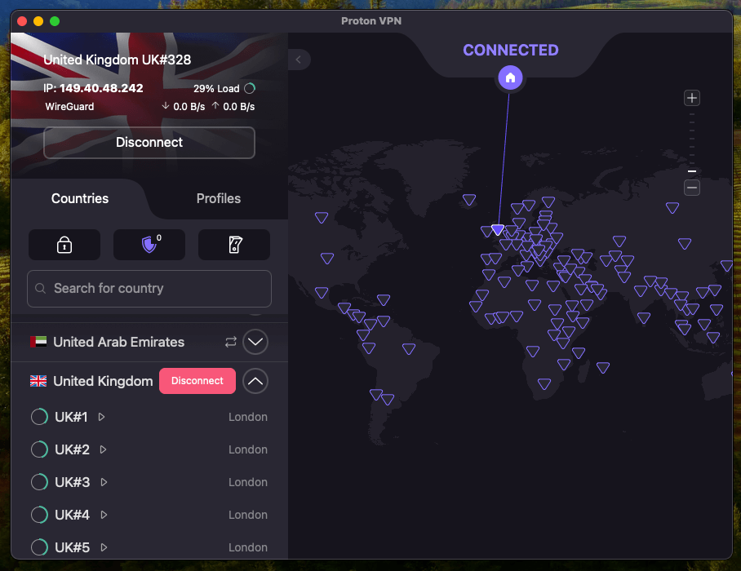The image size is (741, 571).
Task: Click the connected UK server marker on the map
Action: [498, 229]
